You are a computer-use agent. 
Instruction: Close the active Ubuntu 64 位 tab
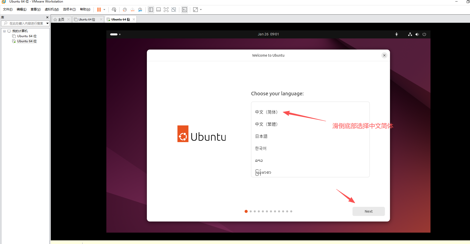pos(134,19)
